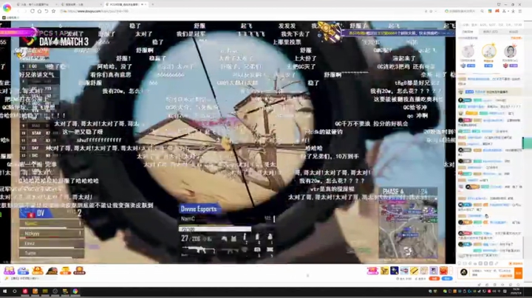The height and width of the screenshot is (298, 532).
Task: Send the pink rocket gift
Action: pos(372,271)
